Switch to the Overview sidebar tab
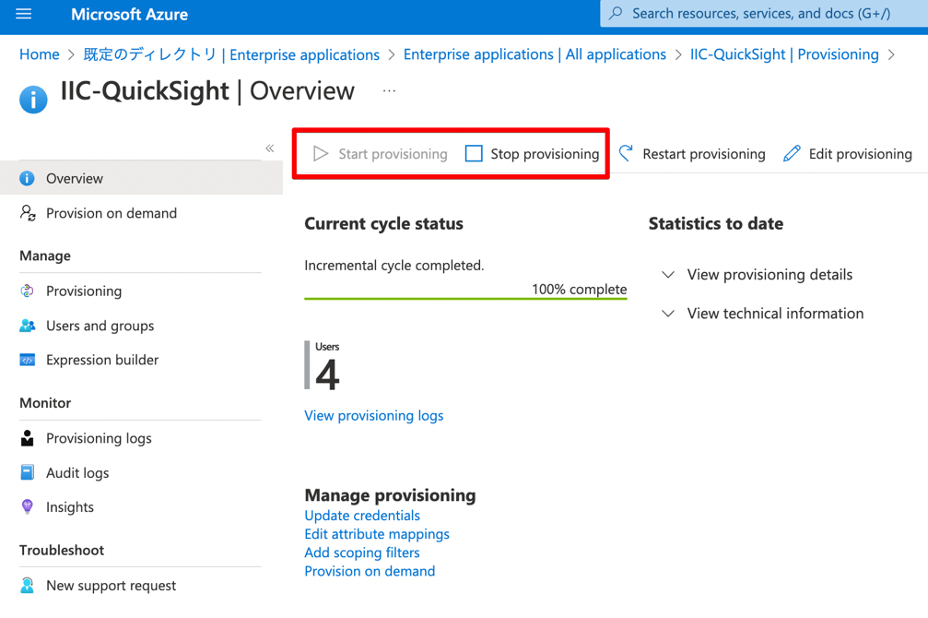This screenshot has width=928, height=618. (x=72, y=178)
